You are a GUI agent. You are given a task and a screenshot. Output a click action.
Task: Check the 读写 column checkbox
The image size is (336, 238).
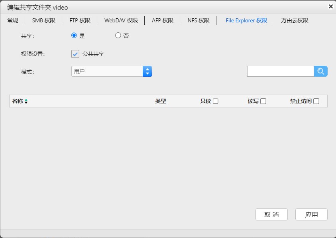263,101
